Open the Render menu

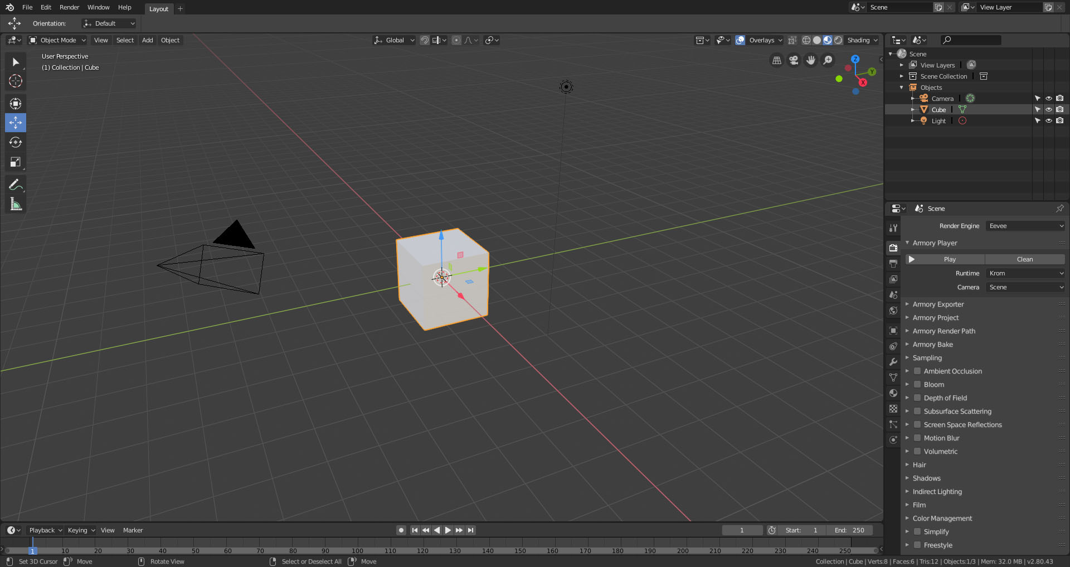pyautogui.click(x=69, y=7)
